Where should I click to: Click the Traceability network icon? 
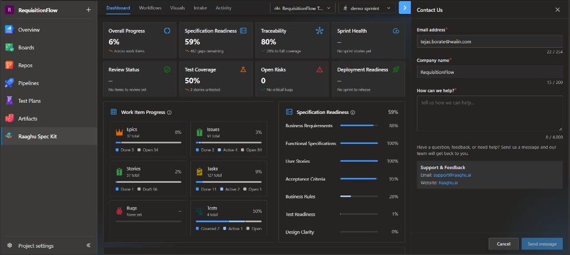pyautogui.click(x=320, y=31)
